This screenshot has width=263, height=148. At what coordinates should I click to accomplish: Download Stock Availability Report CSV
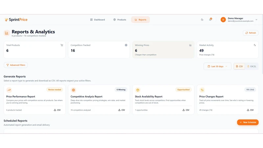186,110
